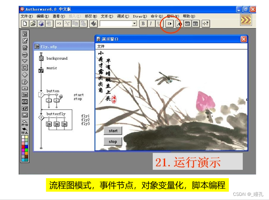269x200 pixels.
Task: Select the Digital Movie icon in palette
Action: pos(25,102)
